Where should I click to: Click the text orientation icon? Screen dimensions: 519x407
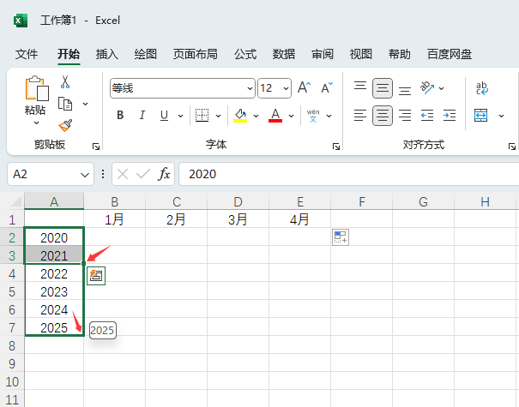coord(427,88)
